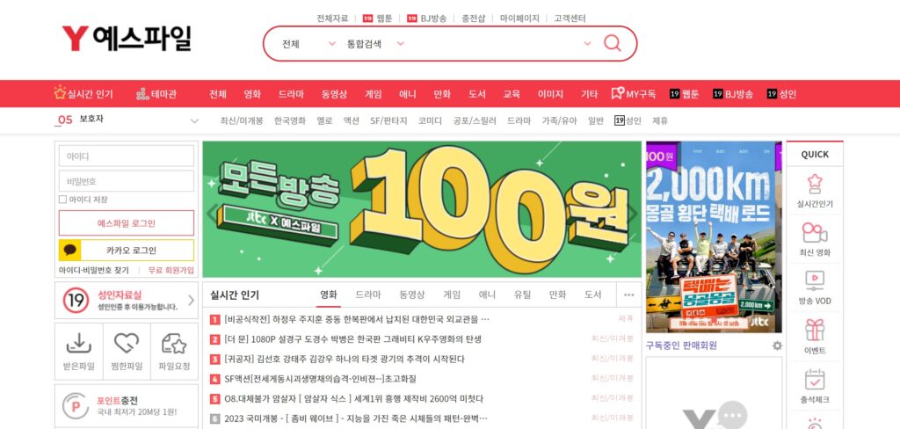The width and height of the screenshot is (900, 429).
Task: Click the 예스파일 로그인 button
Action: tap(127, 222)
